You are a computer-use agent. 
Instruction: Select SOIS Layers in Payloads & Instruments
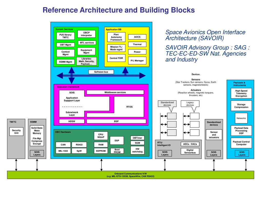point(242,153)
